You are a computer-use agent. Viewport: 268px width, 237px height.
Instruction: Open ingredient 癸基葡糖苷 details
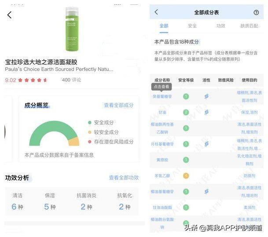coord(162,96)
